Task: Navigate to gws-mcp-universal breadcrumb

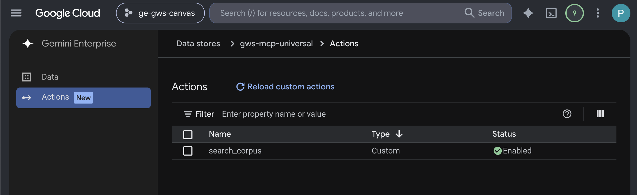Action: point(276,43)
